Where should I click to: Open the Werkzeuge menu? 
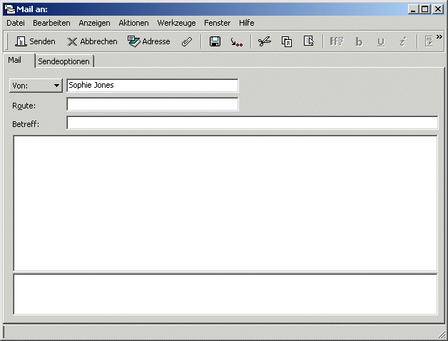(x=176, y=23)
